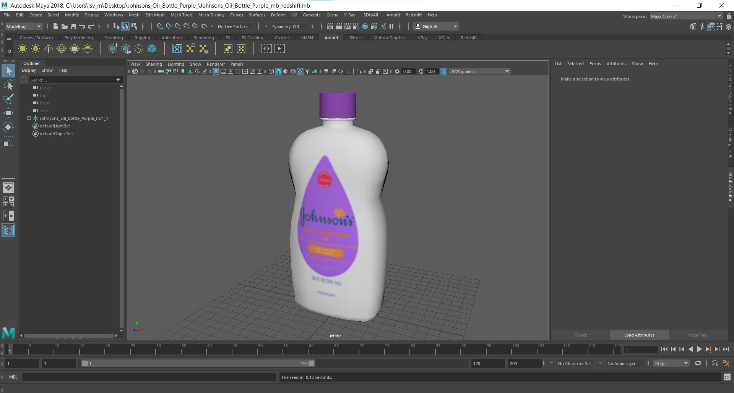
Task: Activate the Lasso Select tool
Action: pyautogui.click(x=8, y=85)
